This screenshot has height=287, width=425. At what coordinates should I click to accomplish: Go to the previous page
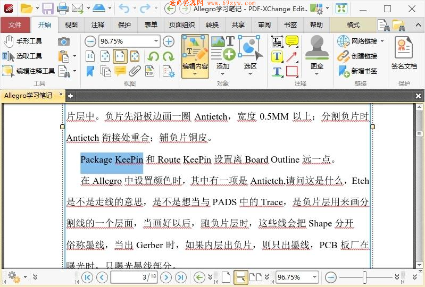tap(102, 277)
